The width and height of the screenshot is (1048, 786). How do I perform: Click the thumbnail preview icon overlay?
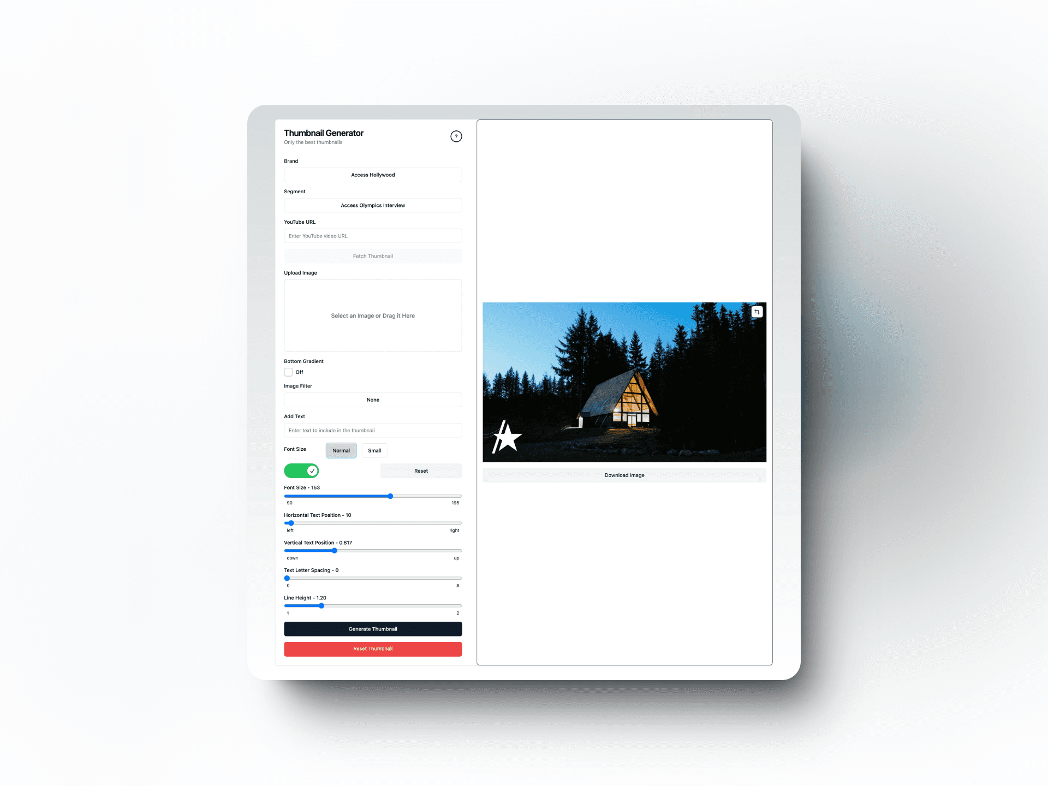(x=758, y=311)
